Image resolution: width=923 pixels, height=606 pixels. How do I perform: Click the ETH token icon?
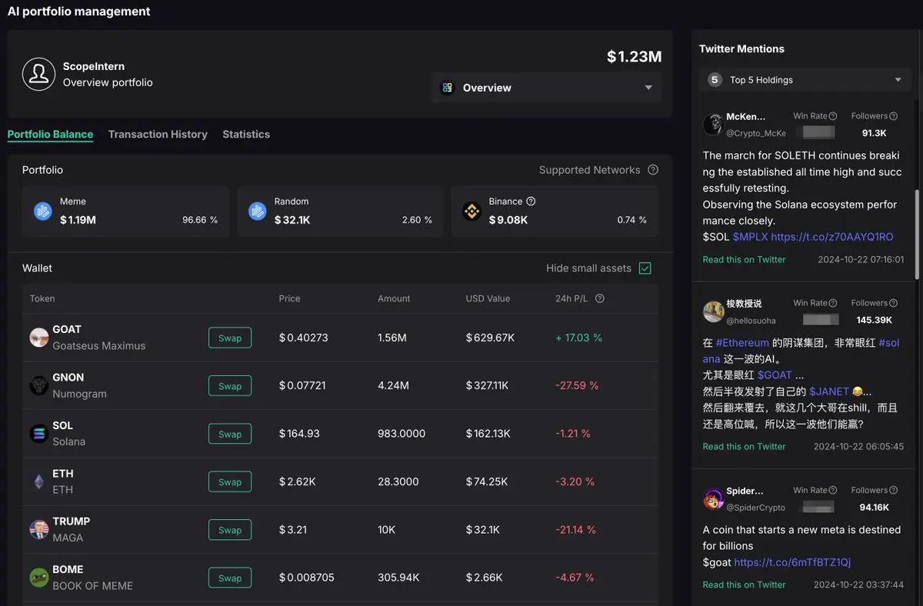click(39, 481)
